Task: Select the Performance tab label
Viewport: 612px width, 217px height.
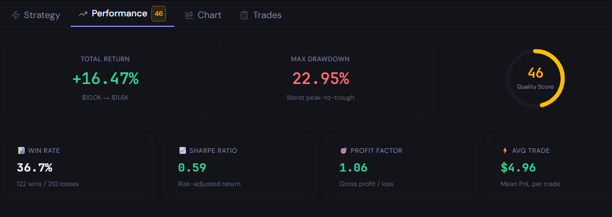Action: [x=119, y=13]
